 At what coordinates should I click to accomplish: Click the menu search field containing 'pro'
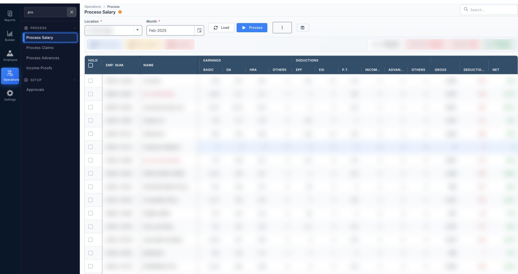point(45,12)
